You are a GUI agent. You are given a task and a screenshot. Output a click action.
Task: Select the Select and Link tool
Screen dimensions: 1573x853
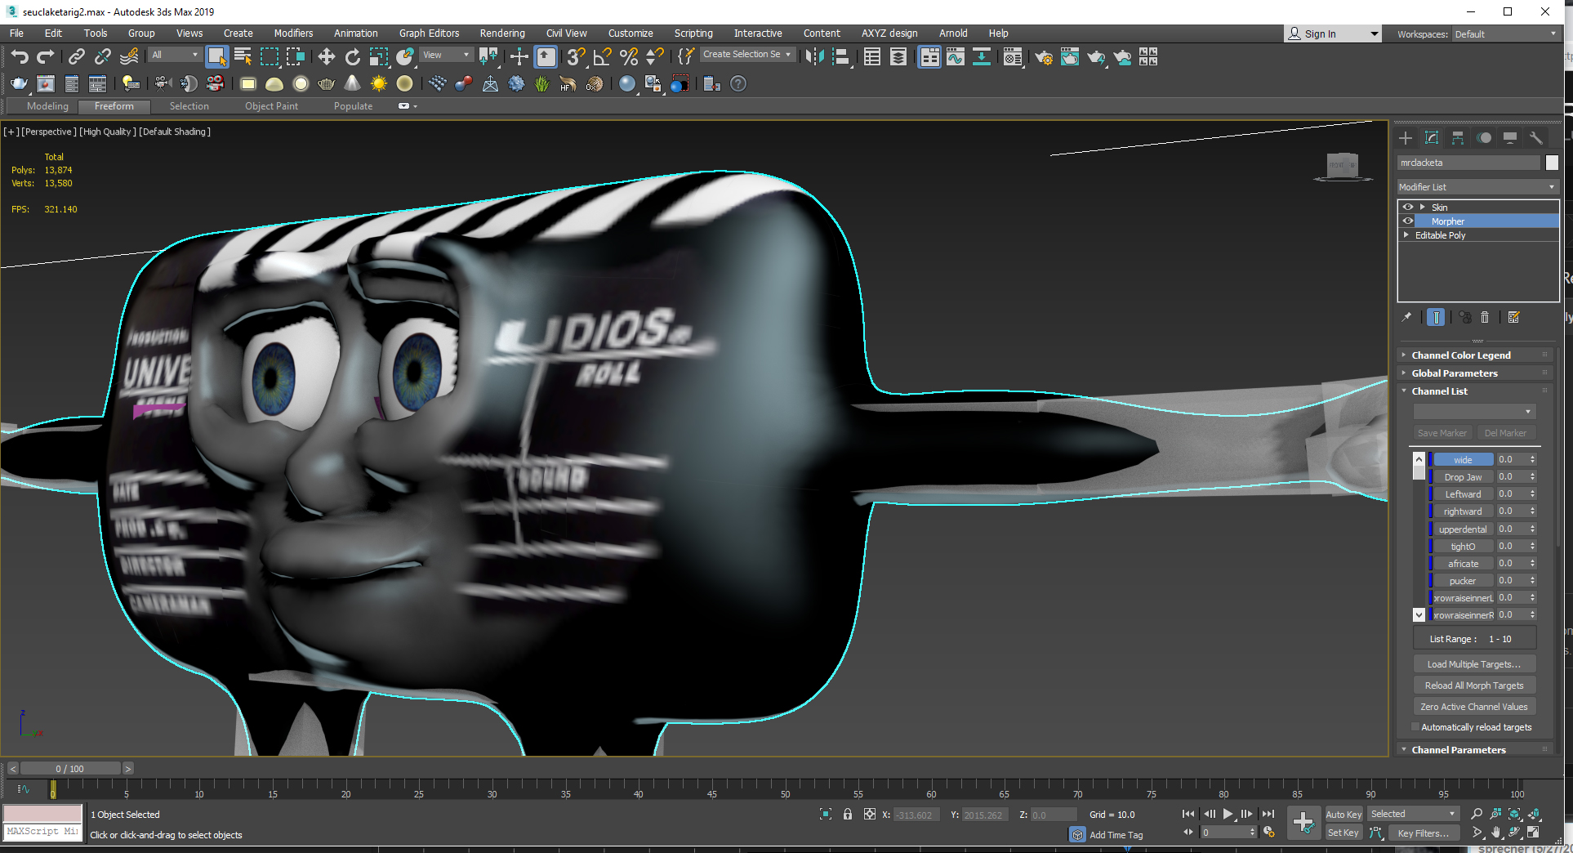pyautogui.click(x=76, y=56)
